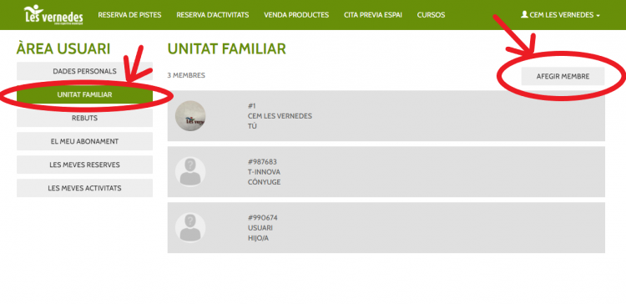Click Afegir Membre button

pos(563,76)
